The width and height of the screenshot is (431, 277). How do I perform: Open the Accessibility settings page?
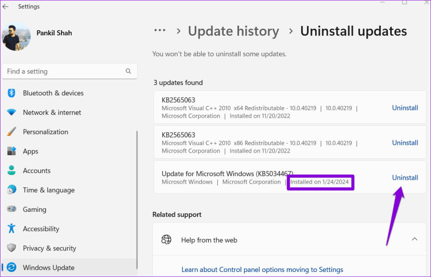click(41, 229)
